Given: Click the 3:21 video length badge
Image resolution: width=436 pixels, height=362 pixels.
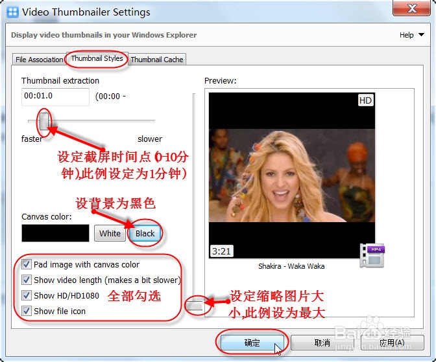Looking at the screenshot, I should (x=221, y=251).
